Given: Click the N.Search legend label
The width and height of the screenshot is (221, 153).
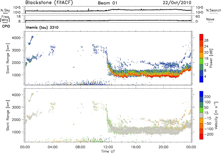Looking at the screenshot, I should click(213, 10).
